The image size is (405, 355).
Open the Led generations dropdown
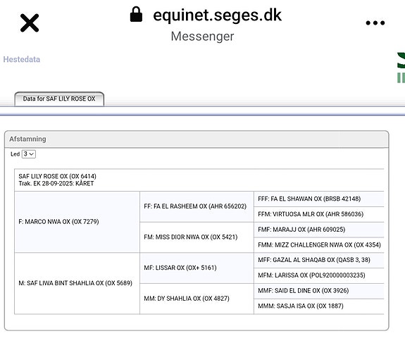29,154
